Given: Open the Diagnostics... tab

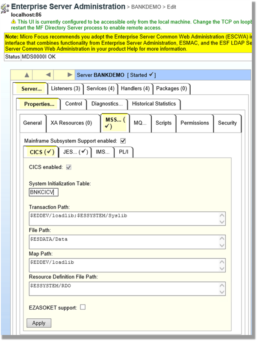Looking at the screenshot, I should coord(107,104).
